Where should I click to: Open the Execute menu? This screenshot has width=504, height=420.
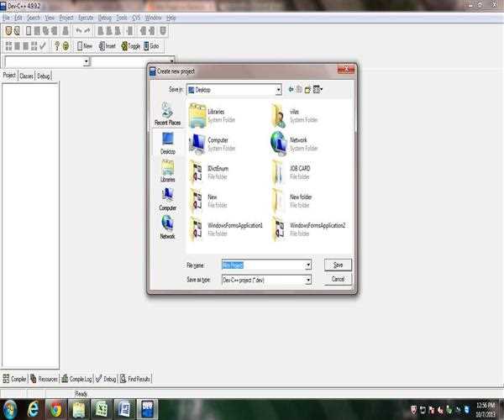[86, 18]
